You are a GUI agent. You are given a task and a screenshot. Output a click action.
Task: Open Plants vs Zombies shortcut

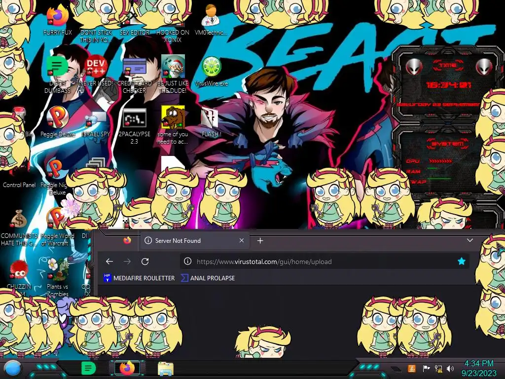[58, 270]
